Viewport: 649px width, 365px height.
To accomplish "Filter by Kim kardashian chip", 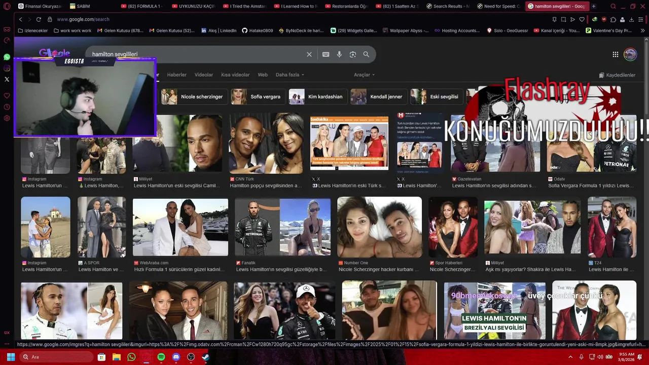I will 317,96.
